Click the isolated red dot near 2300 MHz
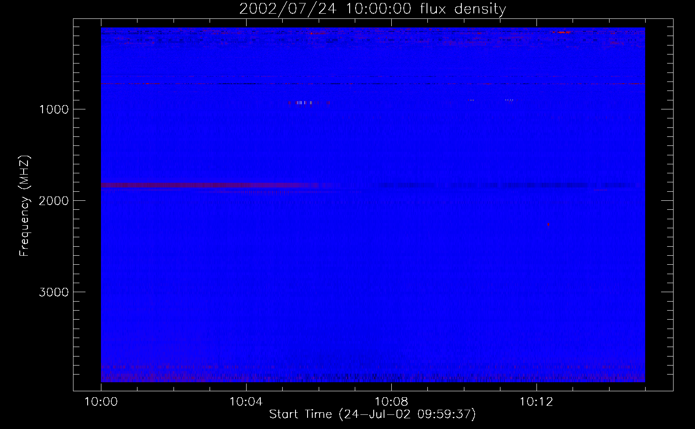The height and width of the screenshot is (429, 695). (x=548, y=224)
